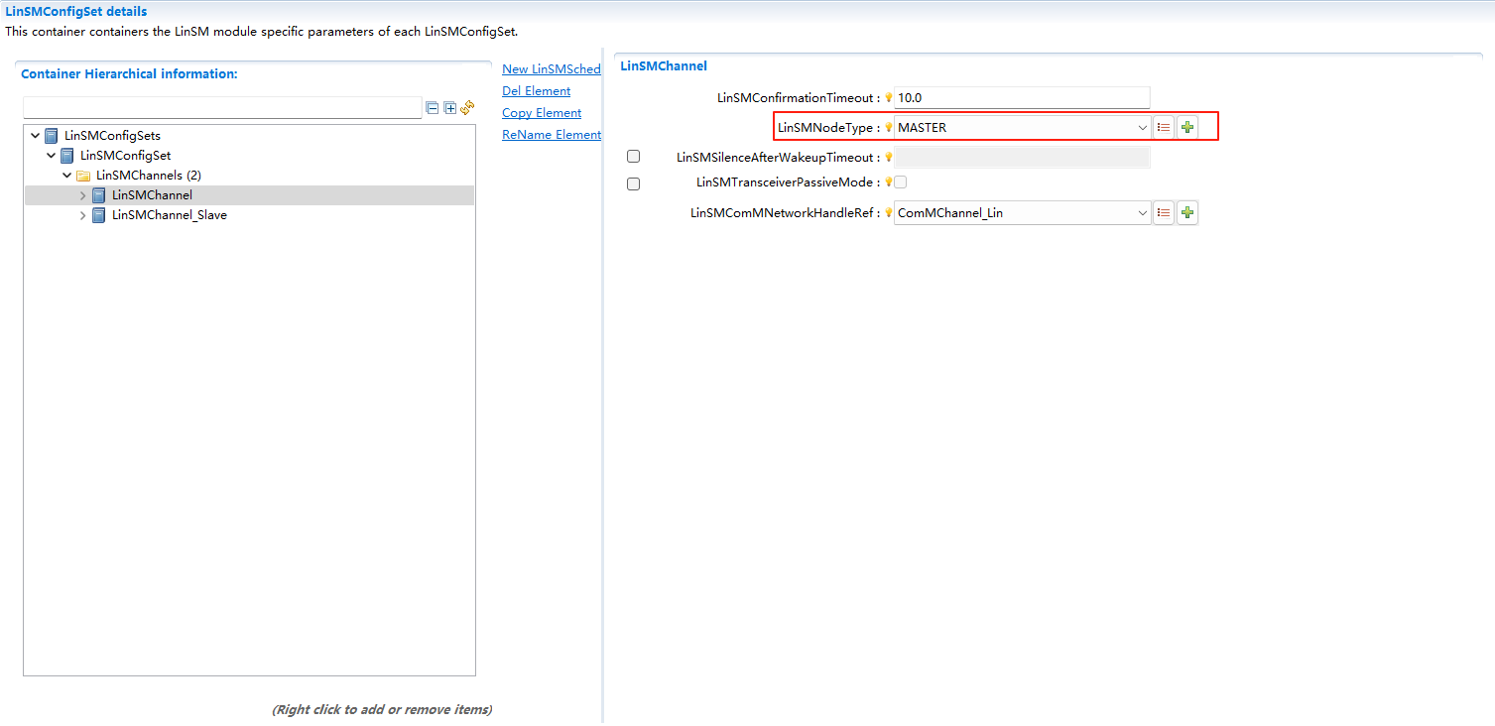1495x726 pixels.
Task: Click the expand all tree icon
Action: [x=449, y=108]
